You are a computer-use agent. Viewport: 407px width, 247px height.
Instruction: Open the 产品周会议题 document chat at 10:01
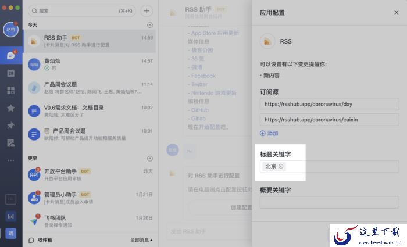coord(90,134)
